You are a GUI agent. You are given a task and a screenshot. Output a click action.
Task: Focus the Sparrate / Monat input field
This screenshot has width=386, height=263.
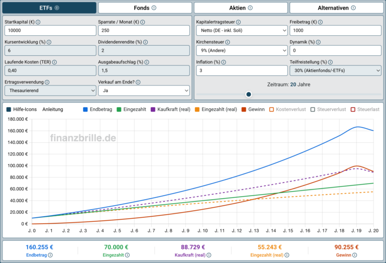pyautogui.click(x=144, y=31)
